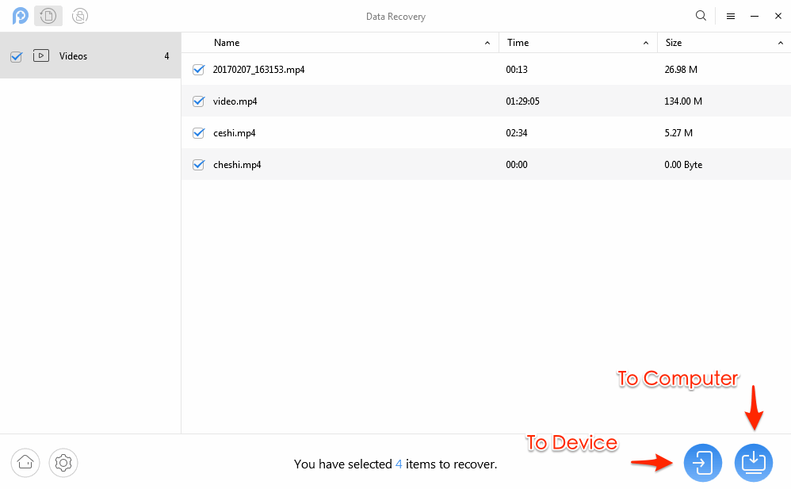Open the hamburger menu
The height and width of the screenshot is (489, 791).
[731, 16]
